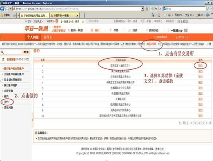The width and height of the screenshot is (213, 161).
Task: Click the browser Forward arrow button
Action: point(7,9)
